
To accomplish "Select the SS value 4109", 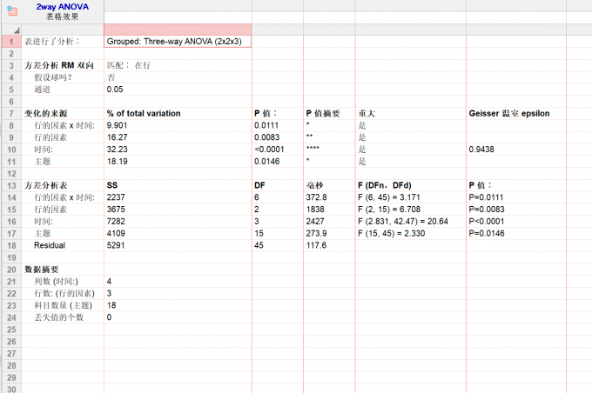I will 116,234.
